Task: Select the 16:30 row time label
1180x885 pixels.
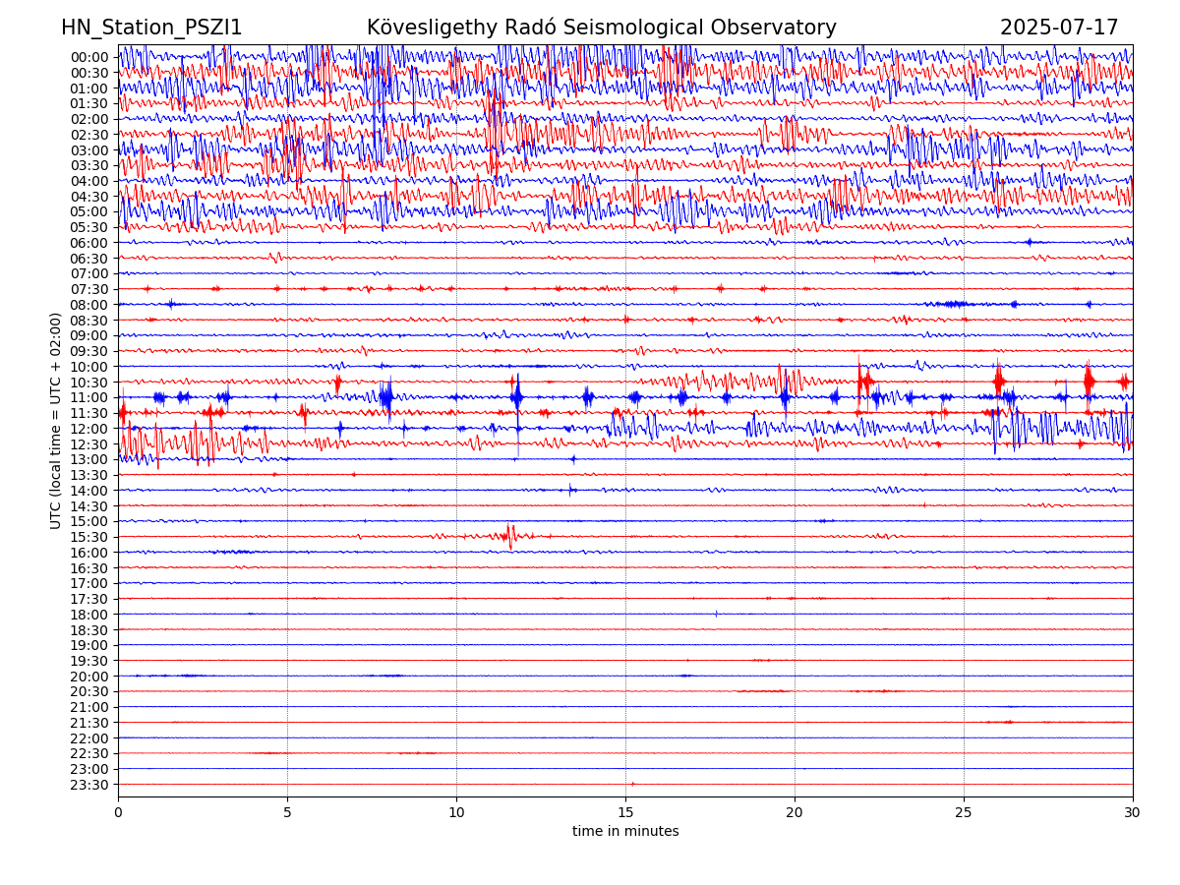Action: (x=89, y=568)
